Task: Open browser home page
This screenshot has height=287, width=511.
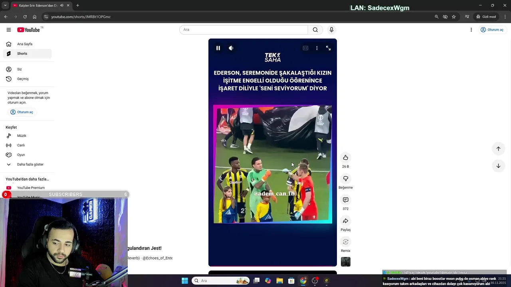Action: point(34,17)
